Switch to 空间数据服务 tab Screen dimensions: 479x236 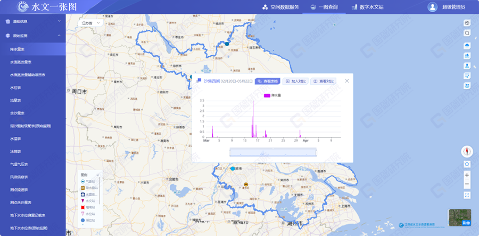280,7
